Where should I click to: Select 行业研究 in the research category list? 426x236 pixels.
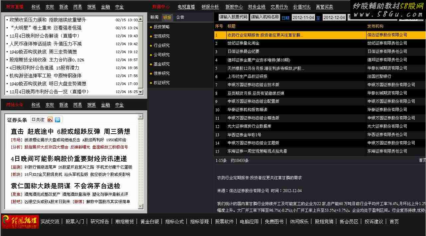[161, 46]
